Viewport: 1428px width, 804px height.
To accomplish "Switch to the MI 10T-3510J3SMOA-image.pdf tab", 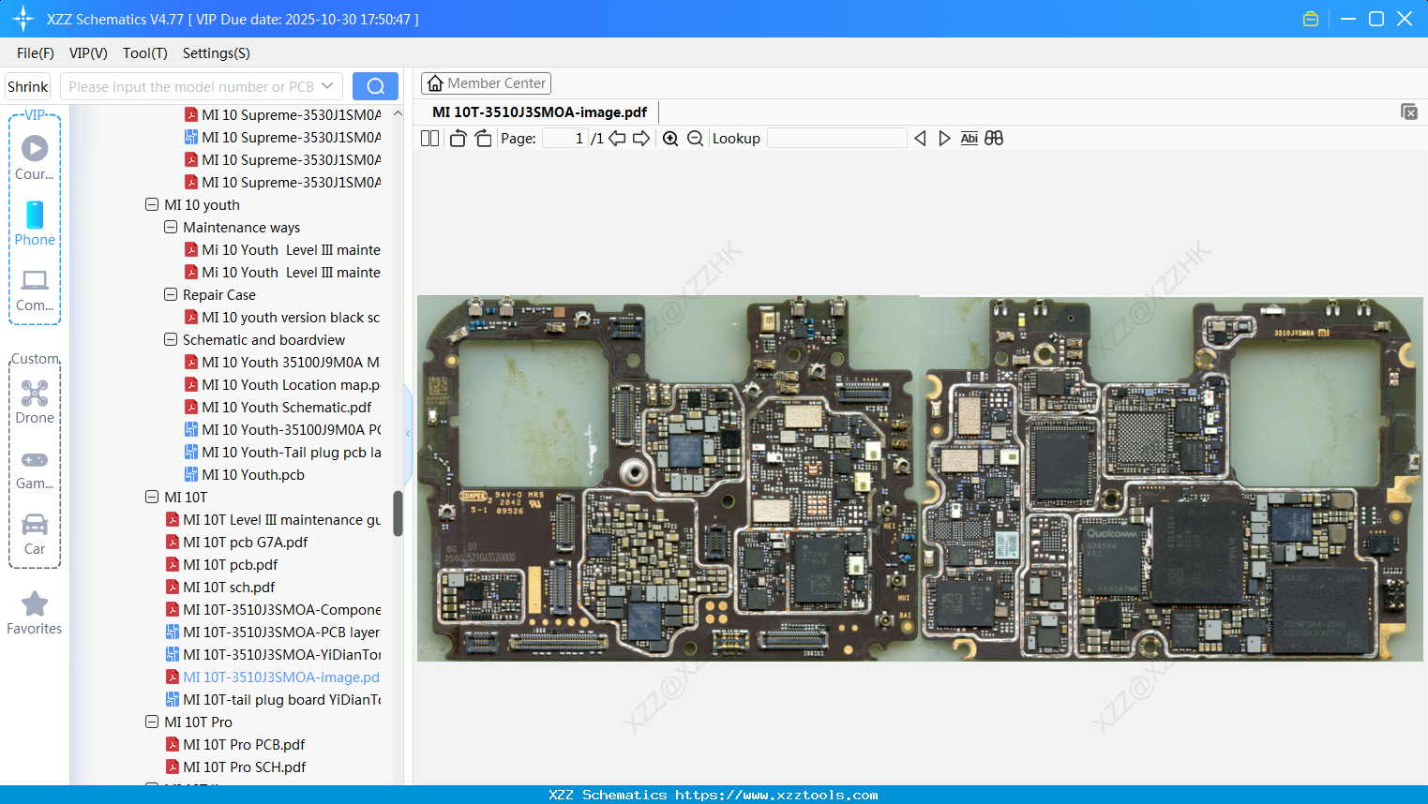I will (540, 112).
